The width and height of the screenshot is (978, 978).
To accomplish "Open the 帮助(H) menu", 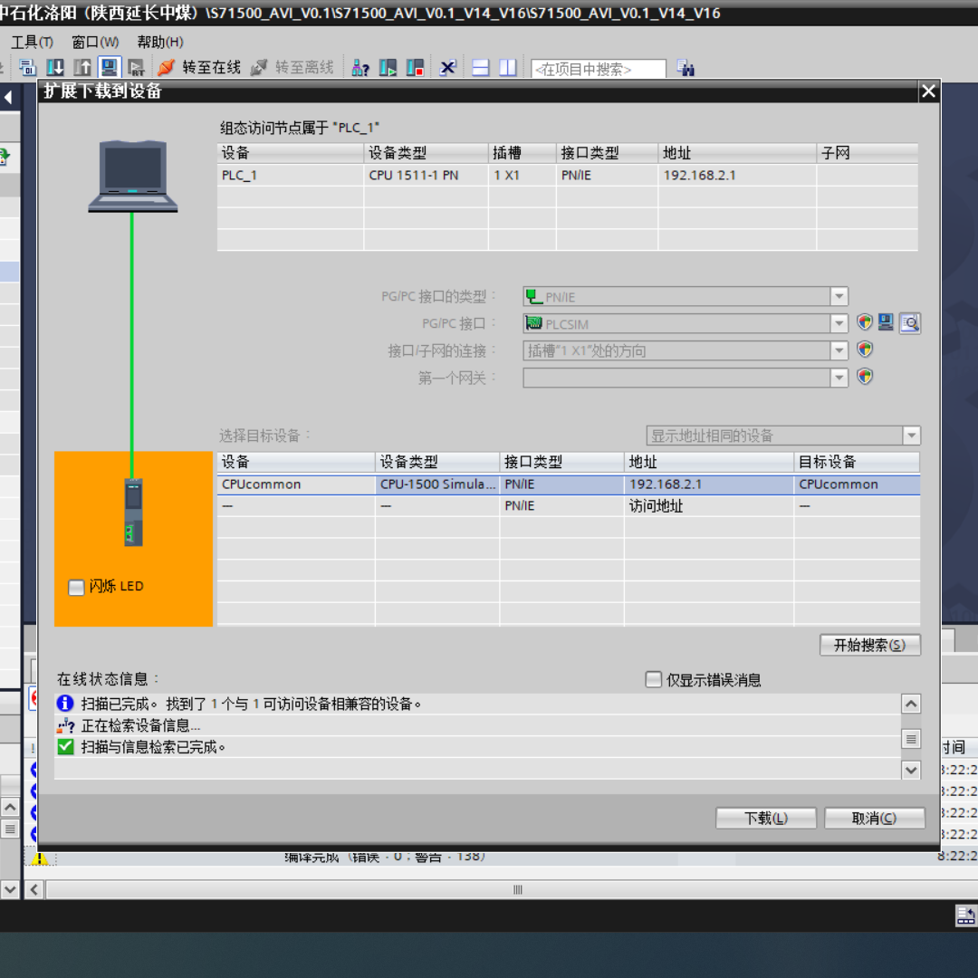I will [x=160, y=42].
